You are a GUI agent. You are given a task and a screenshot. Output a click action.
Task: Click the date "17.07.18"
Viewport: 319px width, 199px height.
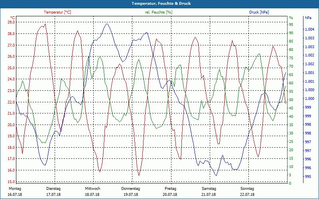[x=53, y=195]
